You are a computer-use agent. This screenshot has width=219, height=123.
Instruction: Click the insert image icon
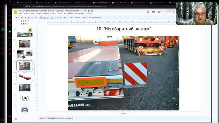(48, 18)
